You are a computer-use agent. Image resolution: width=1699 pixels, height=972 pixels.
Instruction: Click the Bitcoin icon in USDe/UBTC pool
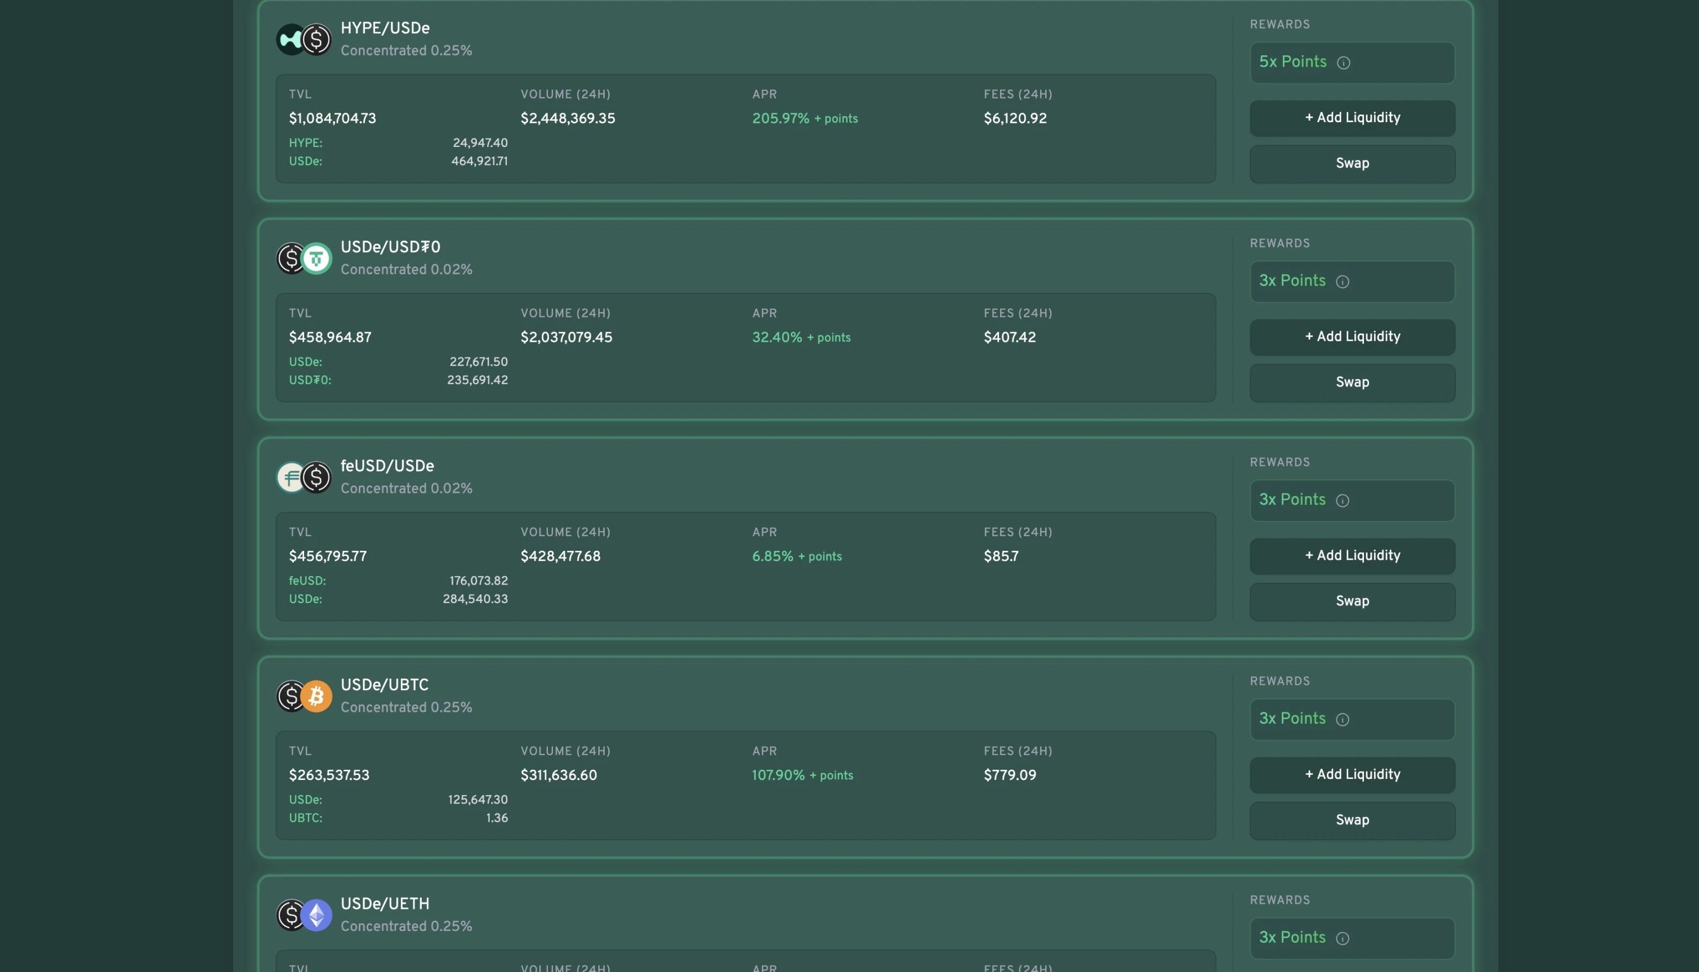click(x=316, y=696)
